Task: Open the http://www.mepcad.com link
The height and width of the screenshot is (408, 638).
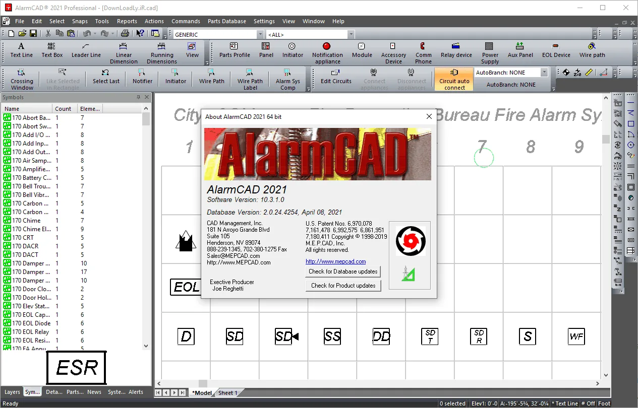Action: point(335,261)
